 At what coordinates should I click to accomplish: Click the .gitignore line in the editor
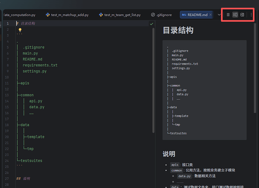pyautogui.click(x=34, y=47)
